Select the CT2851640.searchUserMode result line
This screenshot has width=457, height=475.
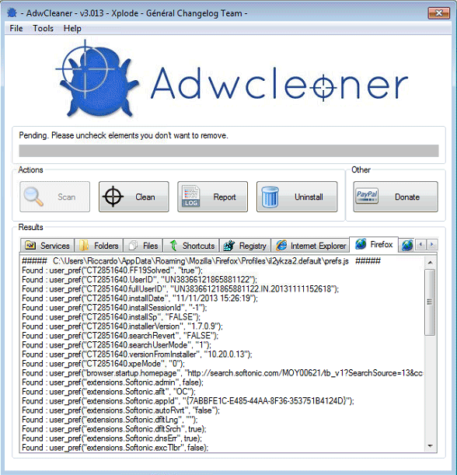coord(117,345)
